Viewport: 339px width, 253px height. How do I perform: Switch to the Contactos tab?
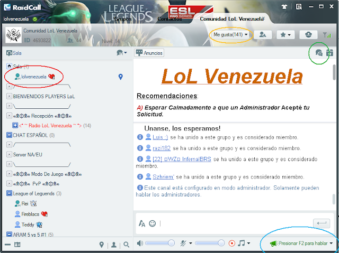click(169, 19)
